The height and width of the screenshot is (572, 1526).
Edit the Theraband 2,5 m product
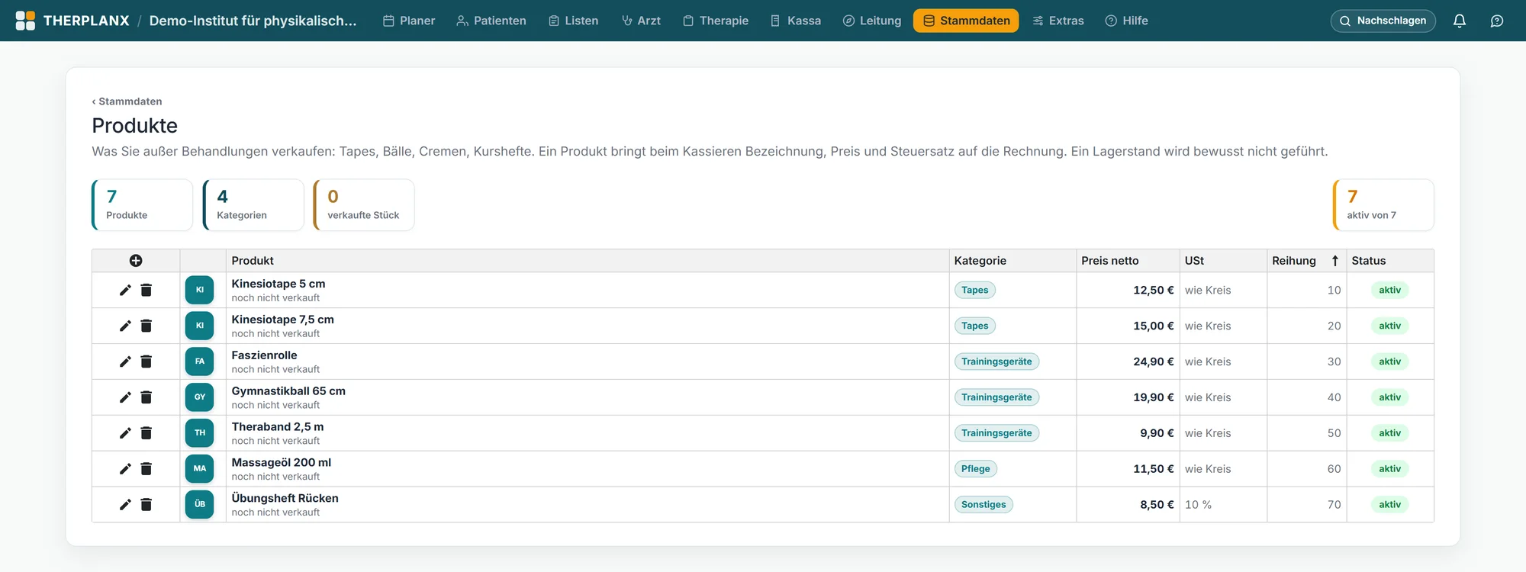pyautogui.click(x=125, y=433)
